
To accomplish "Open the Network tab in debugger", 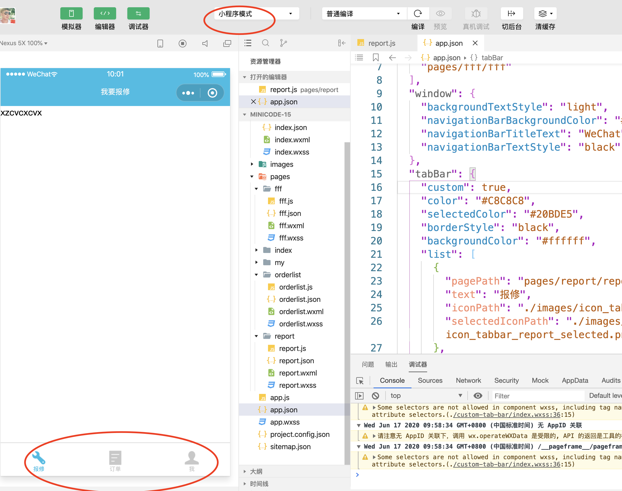I will (468, 380).
